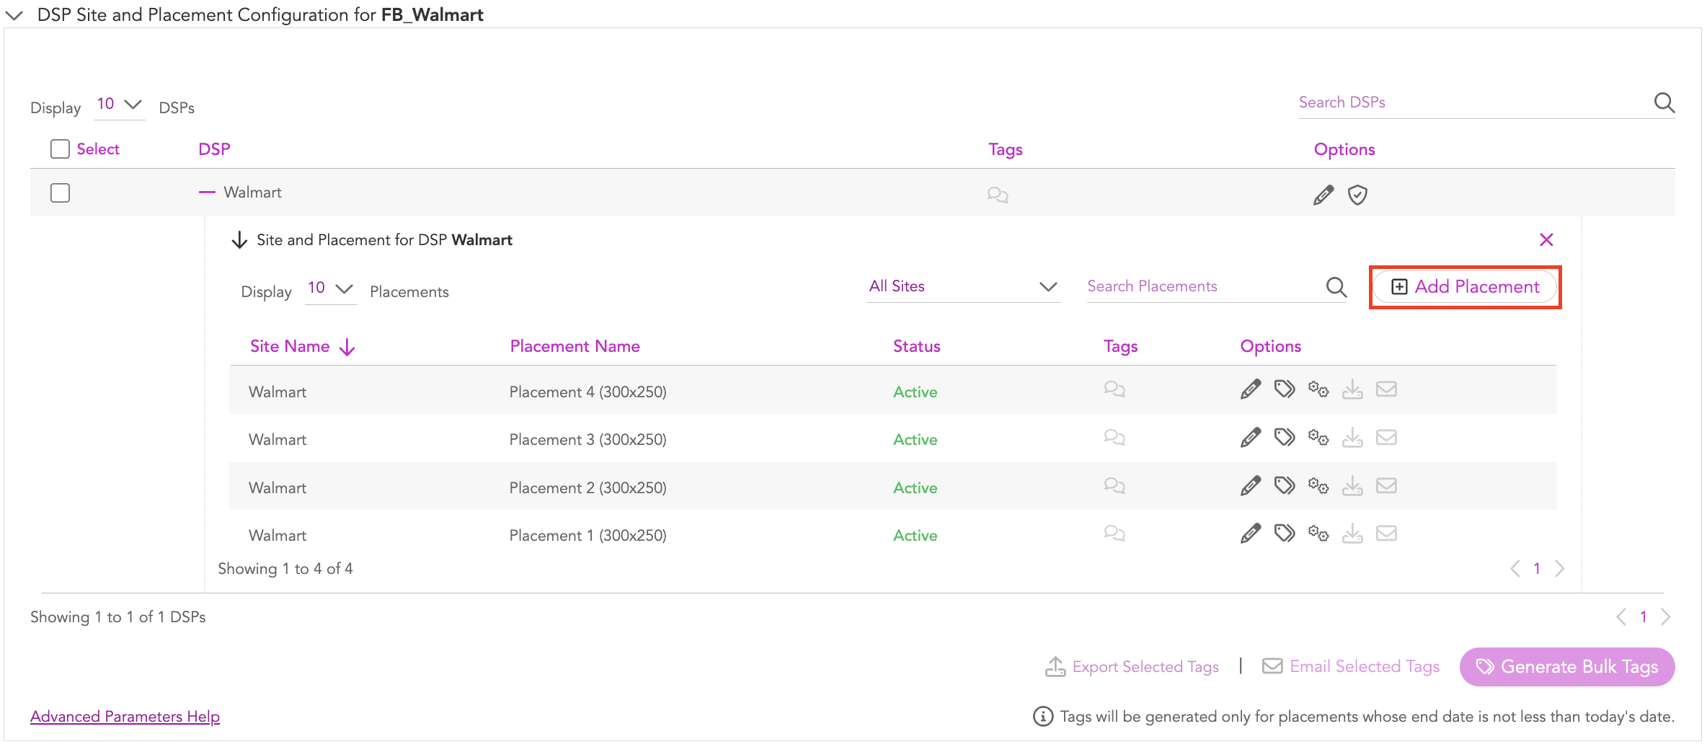Select page 1 in DSPs pagination

coord(1644,617)
